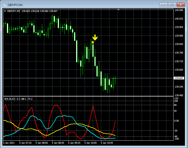
Task: Click the 139.845 price scale label
Action: coord(179,44)
